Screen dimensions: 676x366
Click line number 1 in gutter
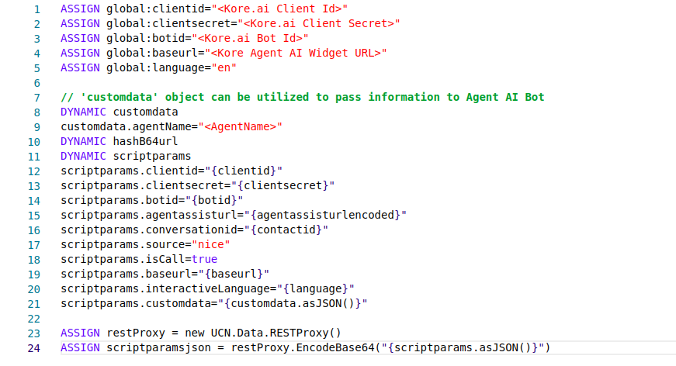tap(37, 9)
